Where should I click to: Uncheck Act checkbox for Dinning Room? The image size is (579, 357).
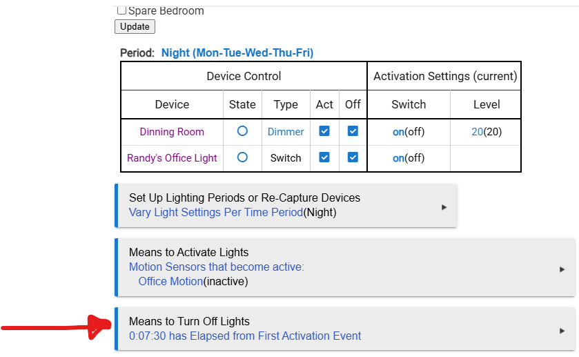coord(324,131)
